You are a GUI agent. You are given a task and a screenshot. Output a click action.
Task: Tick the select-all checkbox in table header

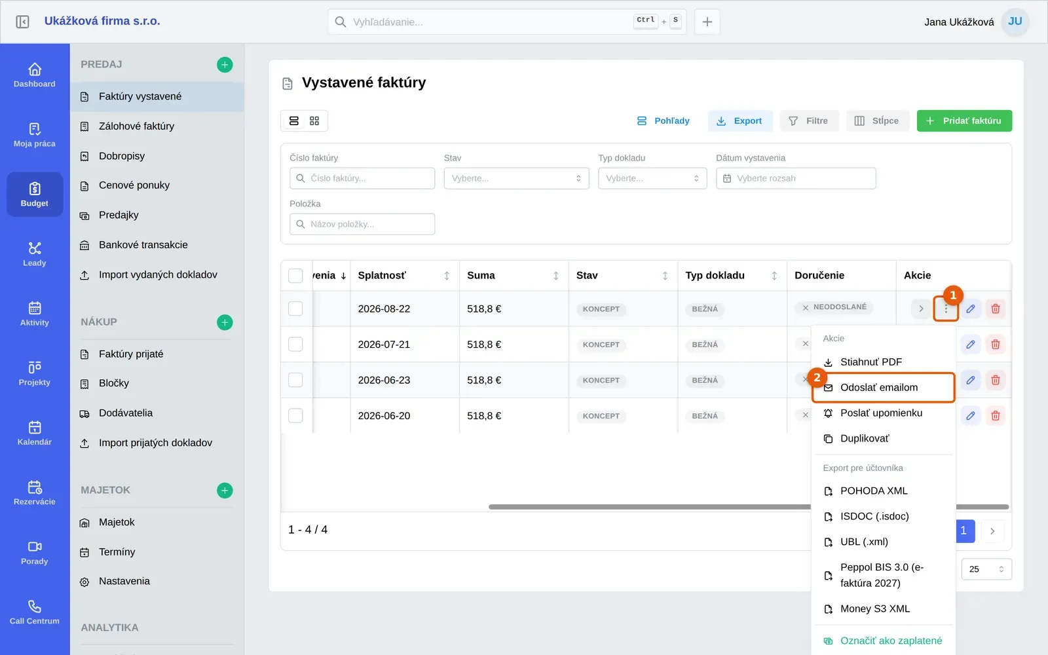[x=296, y=276]
